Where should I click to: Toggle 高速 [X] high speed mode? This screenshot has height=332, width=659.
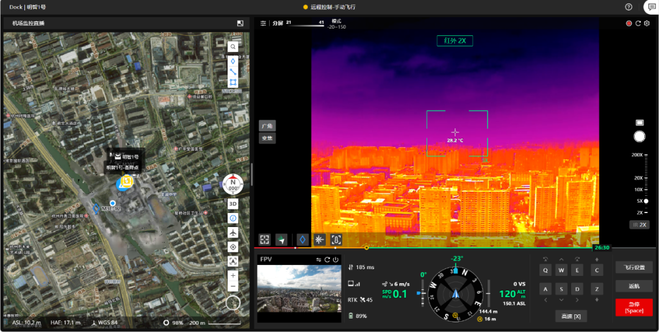tap(571, 316)
